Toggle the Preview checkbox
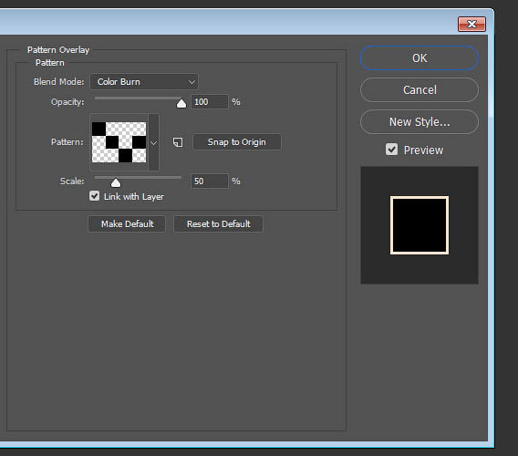Viewport: 518px width, 456px height. pyautogui.click(x=391, y=150)
